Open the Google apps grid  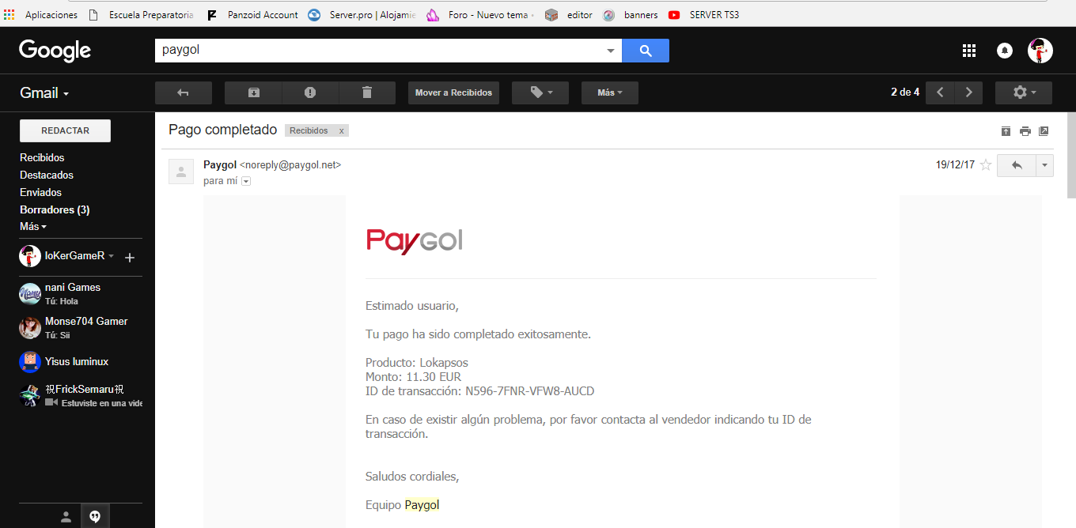[x=968, y=51]
